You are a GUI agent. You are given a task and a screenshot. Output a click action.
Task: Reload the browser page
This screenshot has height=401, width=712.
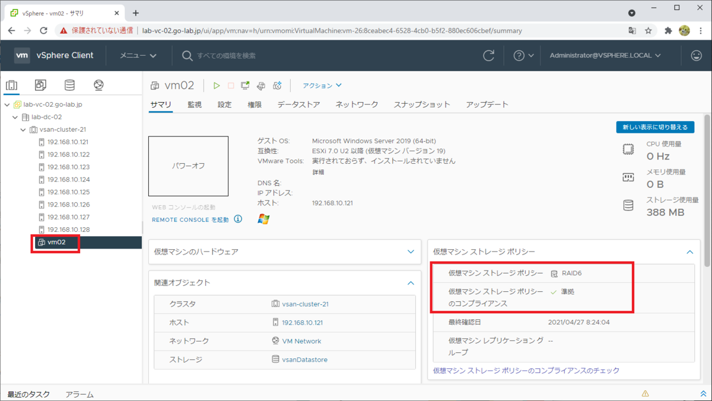(x=43, y=30)
